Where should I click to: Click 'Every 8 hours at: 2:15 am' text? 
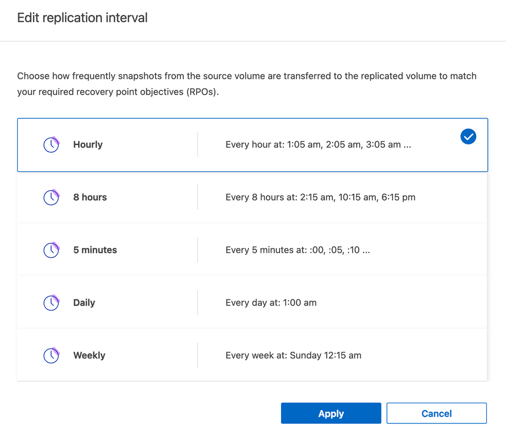(x=320, y=197)
